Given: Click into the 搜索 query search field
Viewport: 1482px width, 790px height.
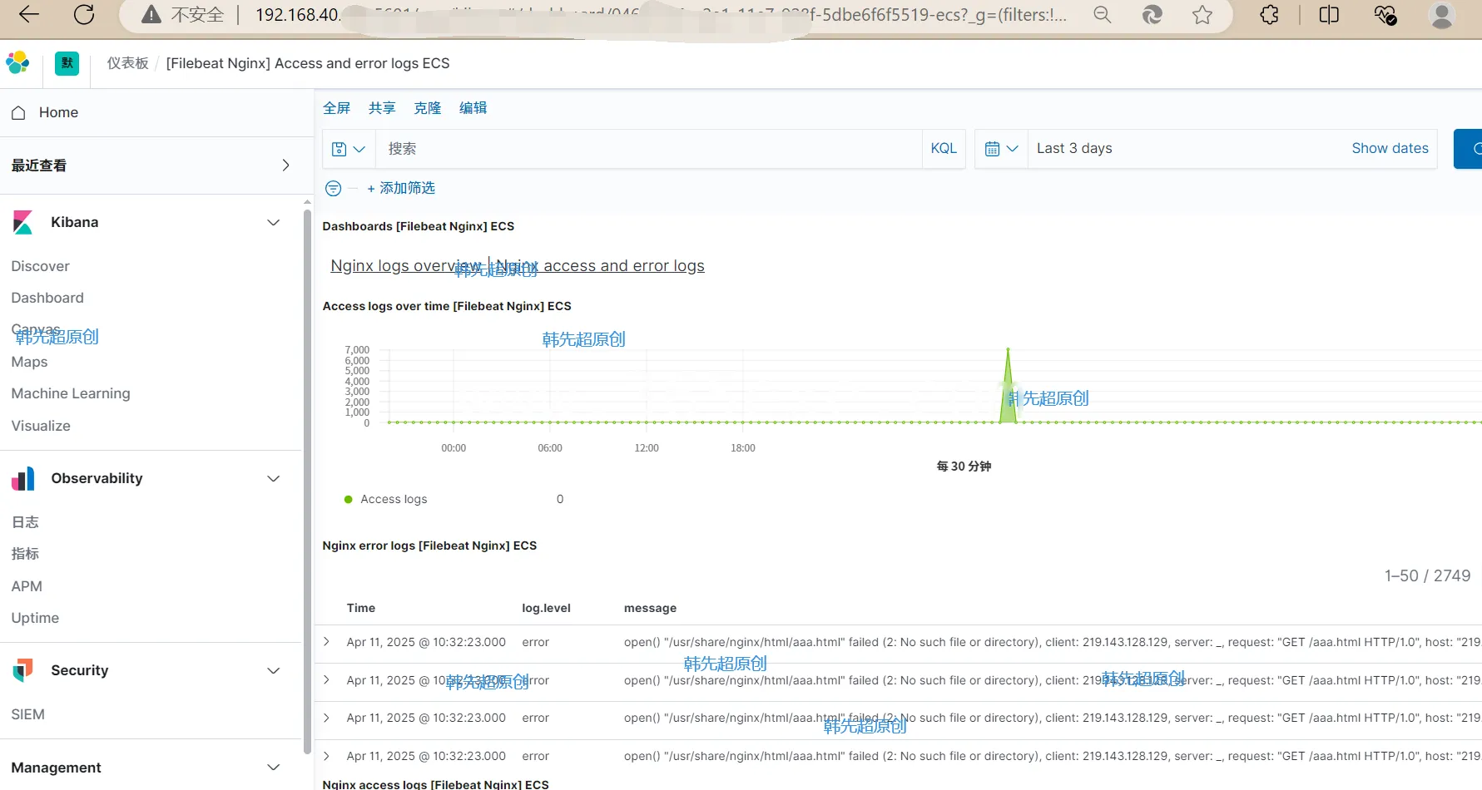Looking at the screenshot, I should 648,149.
